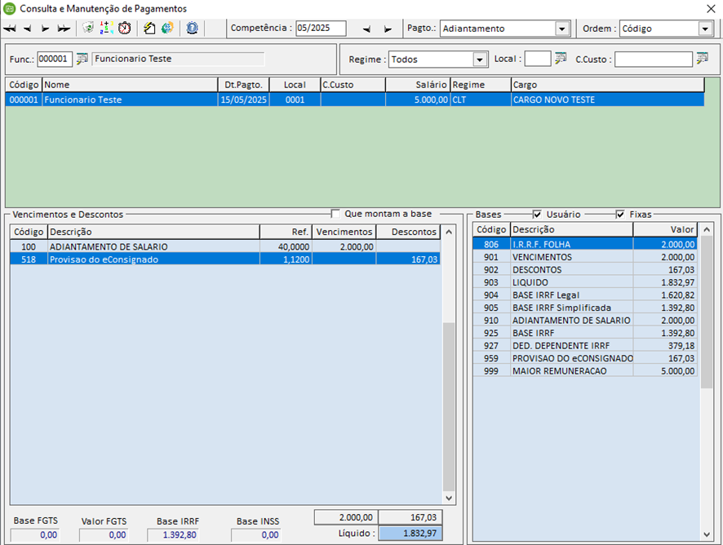Select base row 925 'BASE IRRF'
The width and height of the screenshot is (723, 545).
click(584, 333)
